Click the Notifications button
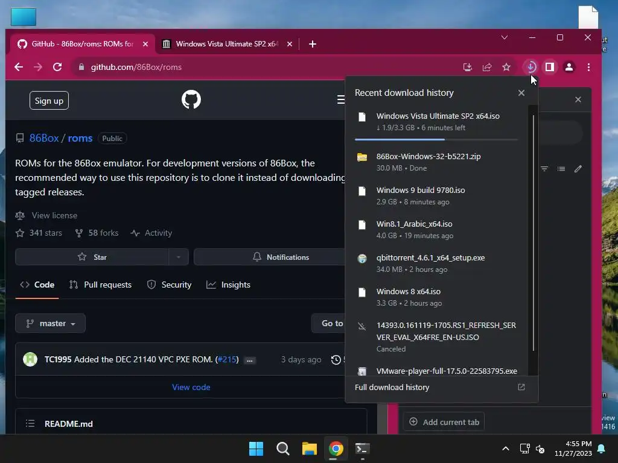Viewport: 618px width, 463px height. pos(270,257)
